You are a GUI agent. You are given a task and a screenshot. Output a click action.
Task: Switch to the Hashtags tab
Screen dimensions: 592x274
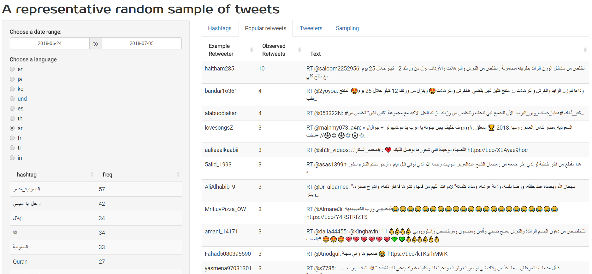tap(220, 28)
